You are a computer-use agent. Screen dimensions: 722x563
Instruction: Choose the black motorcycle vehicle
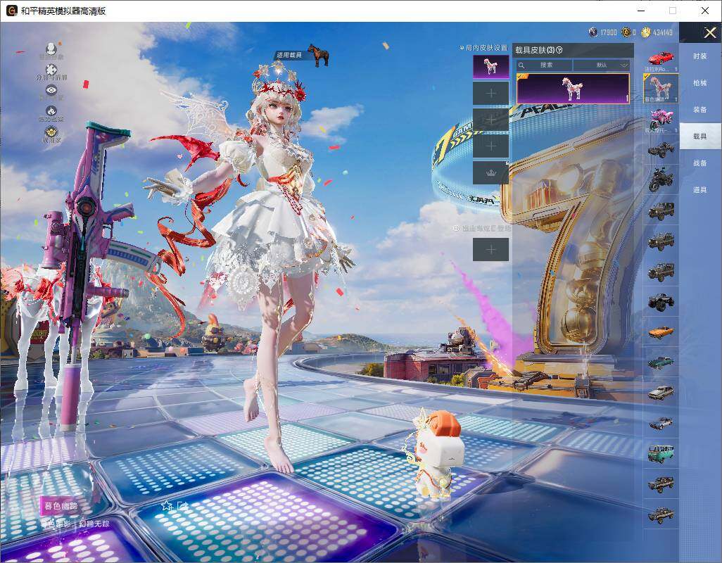tap(661, 179)
